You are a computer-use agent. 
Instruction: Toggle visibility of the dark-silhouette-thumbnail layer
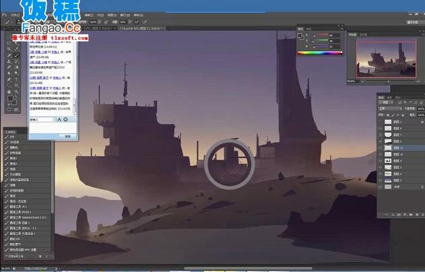[381, 161]
